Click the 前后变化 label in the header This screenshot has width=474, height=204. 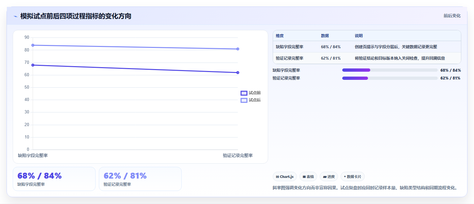pos(452,16)
